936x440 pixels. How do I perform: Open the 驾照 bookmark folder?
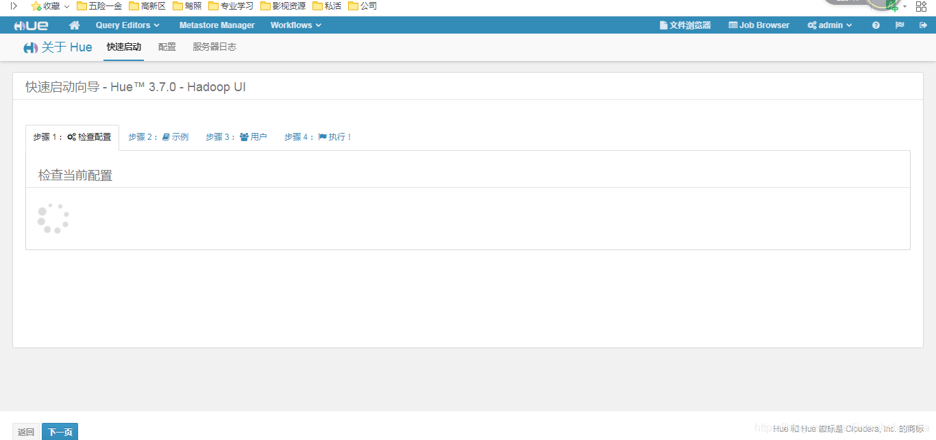pos(187,6)
